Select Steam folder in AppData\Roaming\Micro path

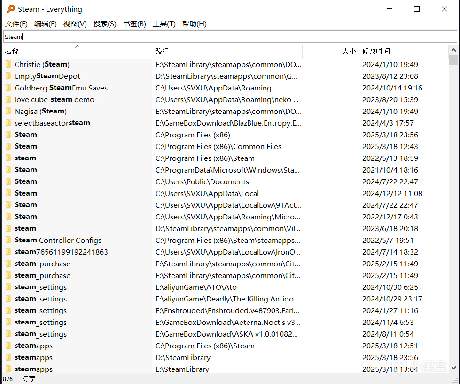(26, 217)
